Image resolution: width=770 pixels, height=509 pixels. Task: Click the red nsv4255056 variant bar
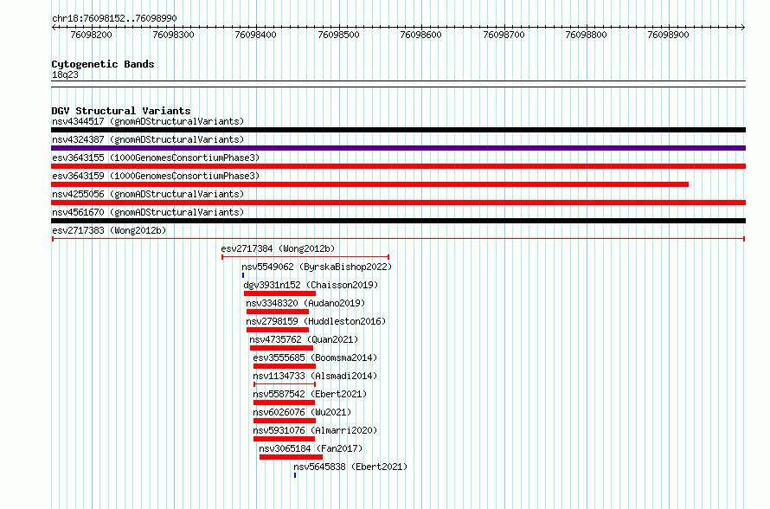pyautogui.click(x=398, y=203)
